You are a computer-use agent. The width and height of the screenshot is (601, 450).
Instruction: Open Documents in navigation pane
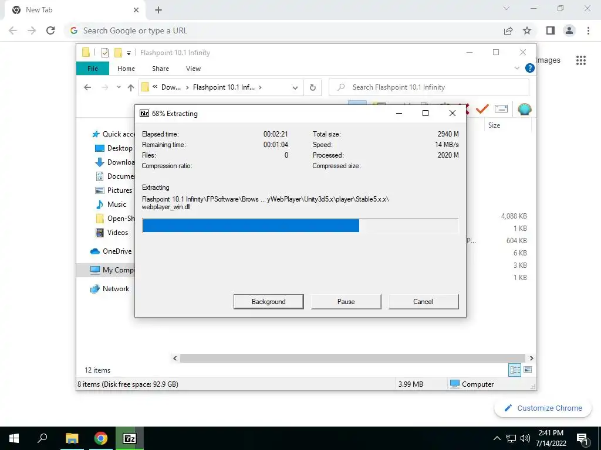click(x=114, y=176)
